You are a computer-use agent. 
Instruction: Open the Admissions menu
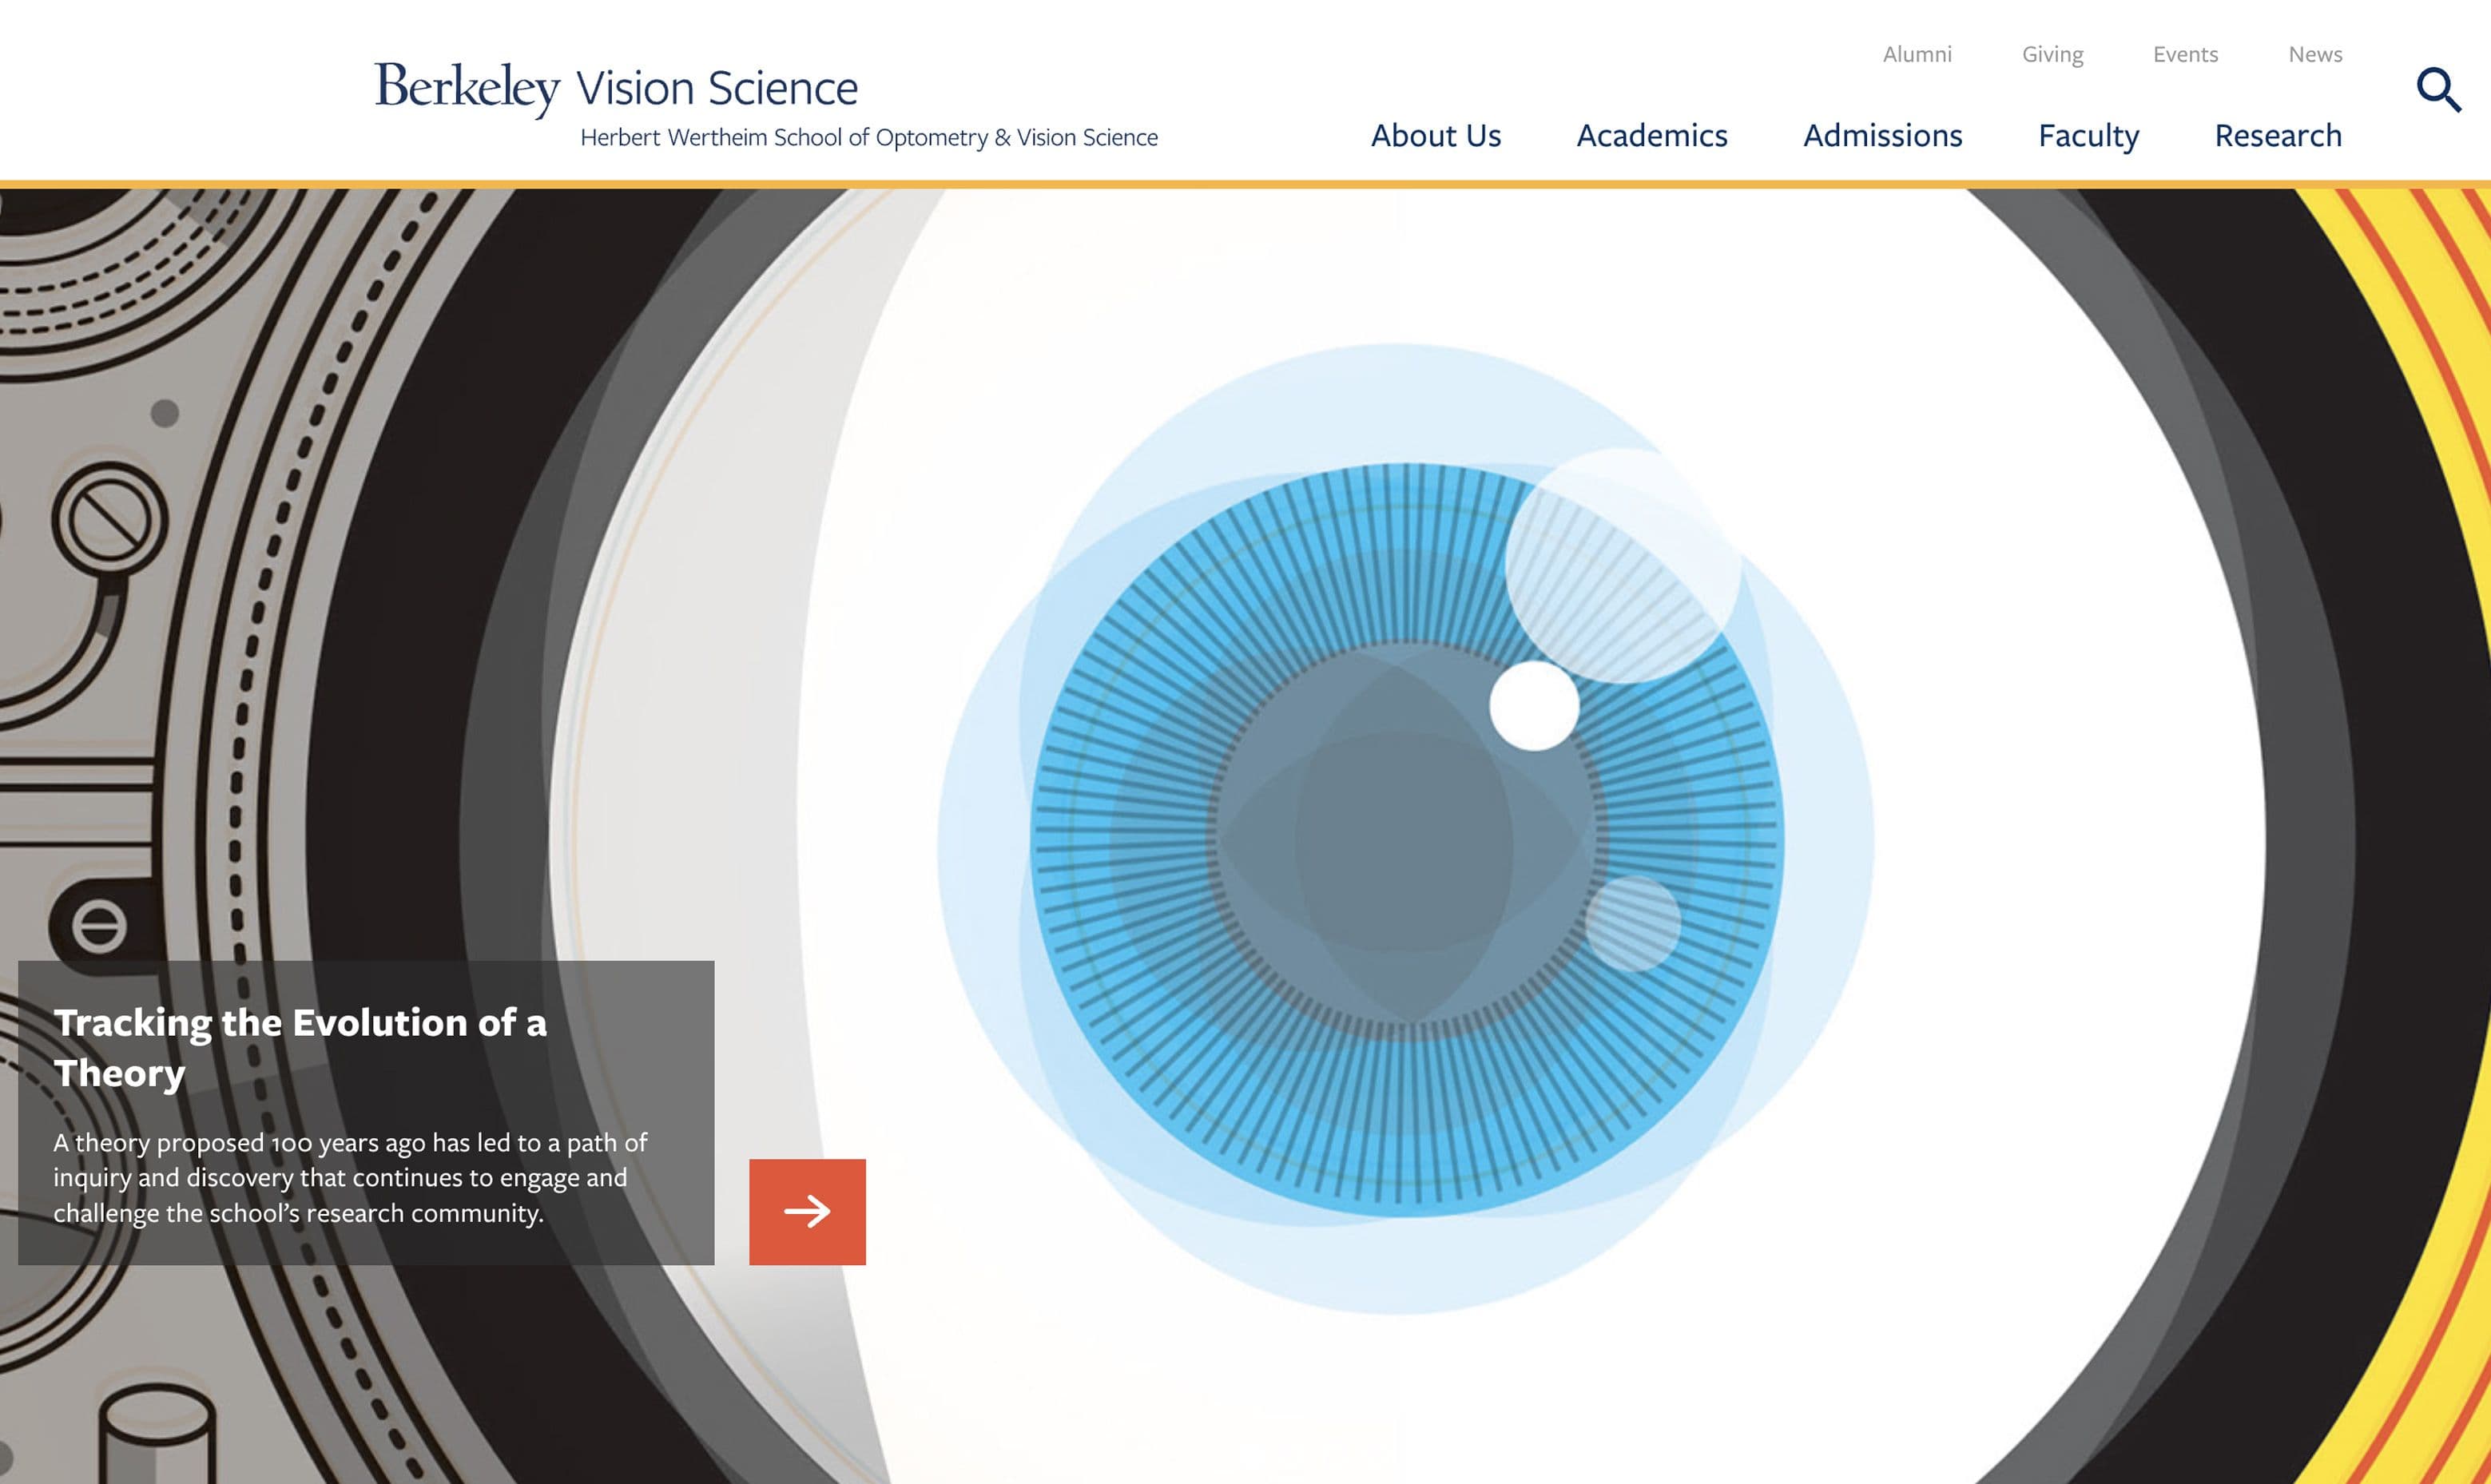coord(1882,135)
